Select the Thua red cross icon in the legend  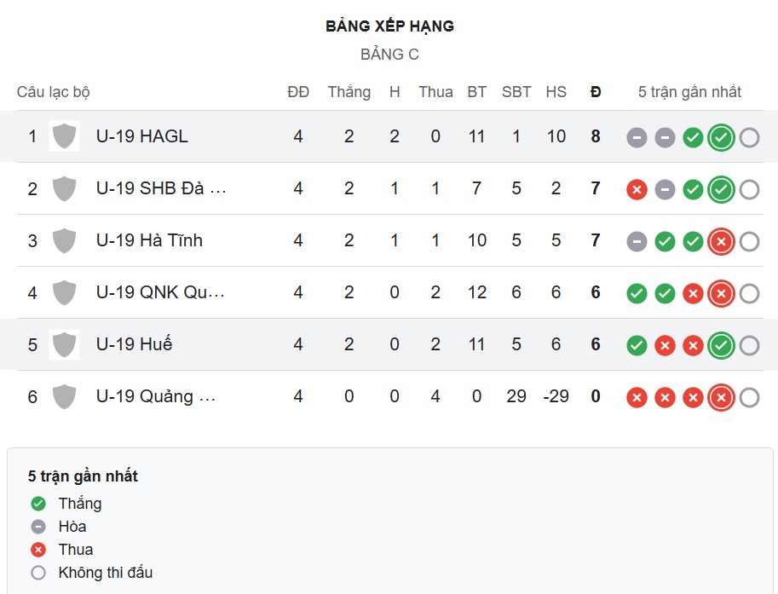[x=37, y=550]
